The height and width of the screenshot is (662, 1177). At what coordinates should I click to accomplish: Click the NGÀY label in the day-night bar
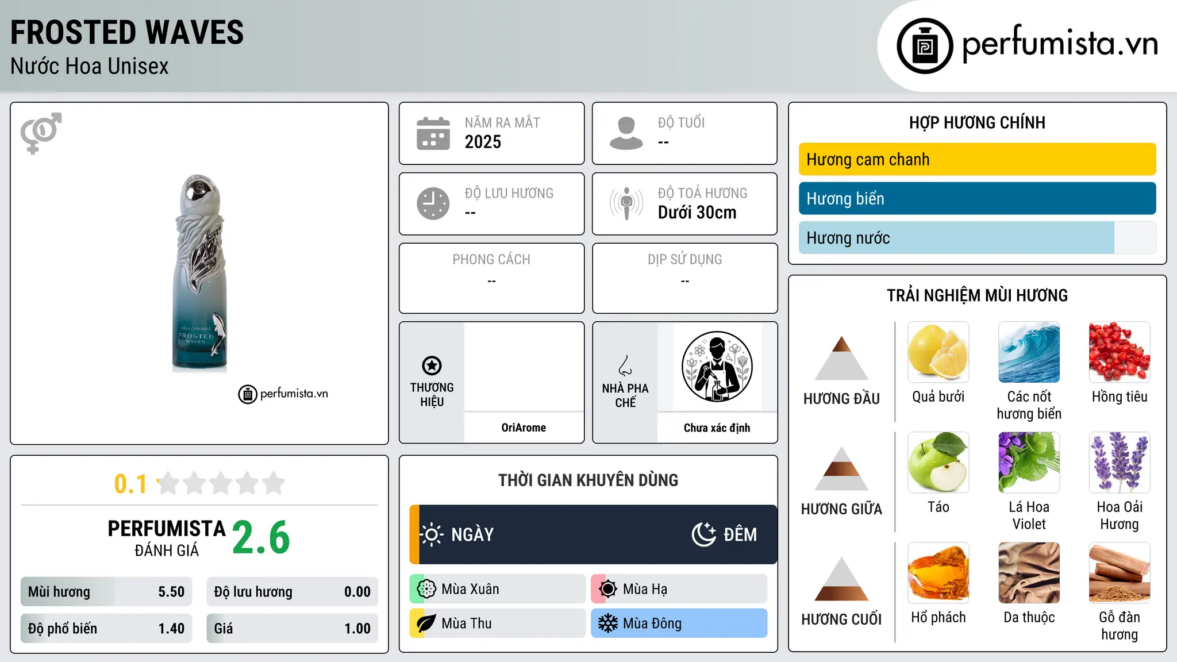472,534
